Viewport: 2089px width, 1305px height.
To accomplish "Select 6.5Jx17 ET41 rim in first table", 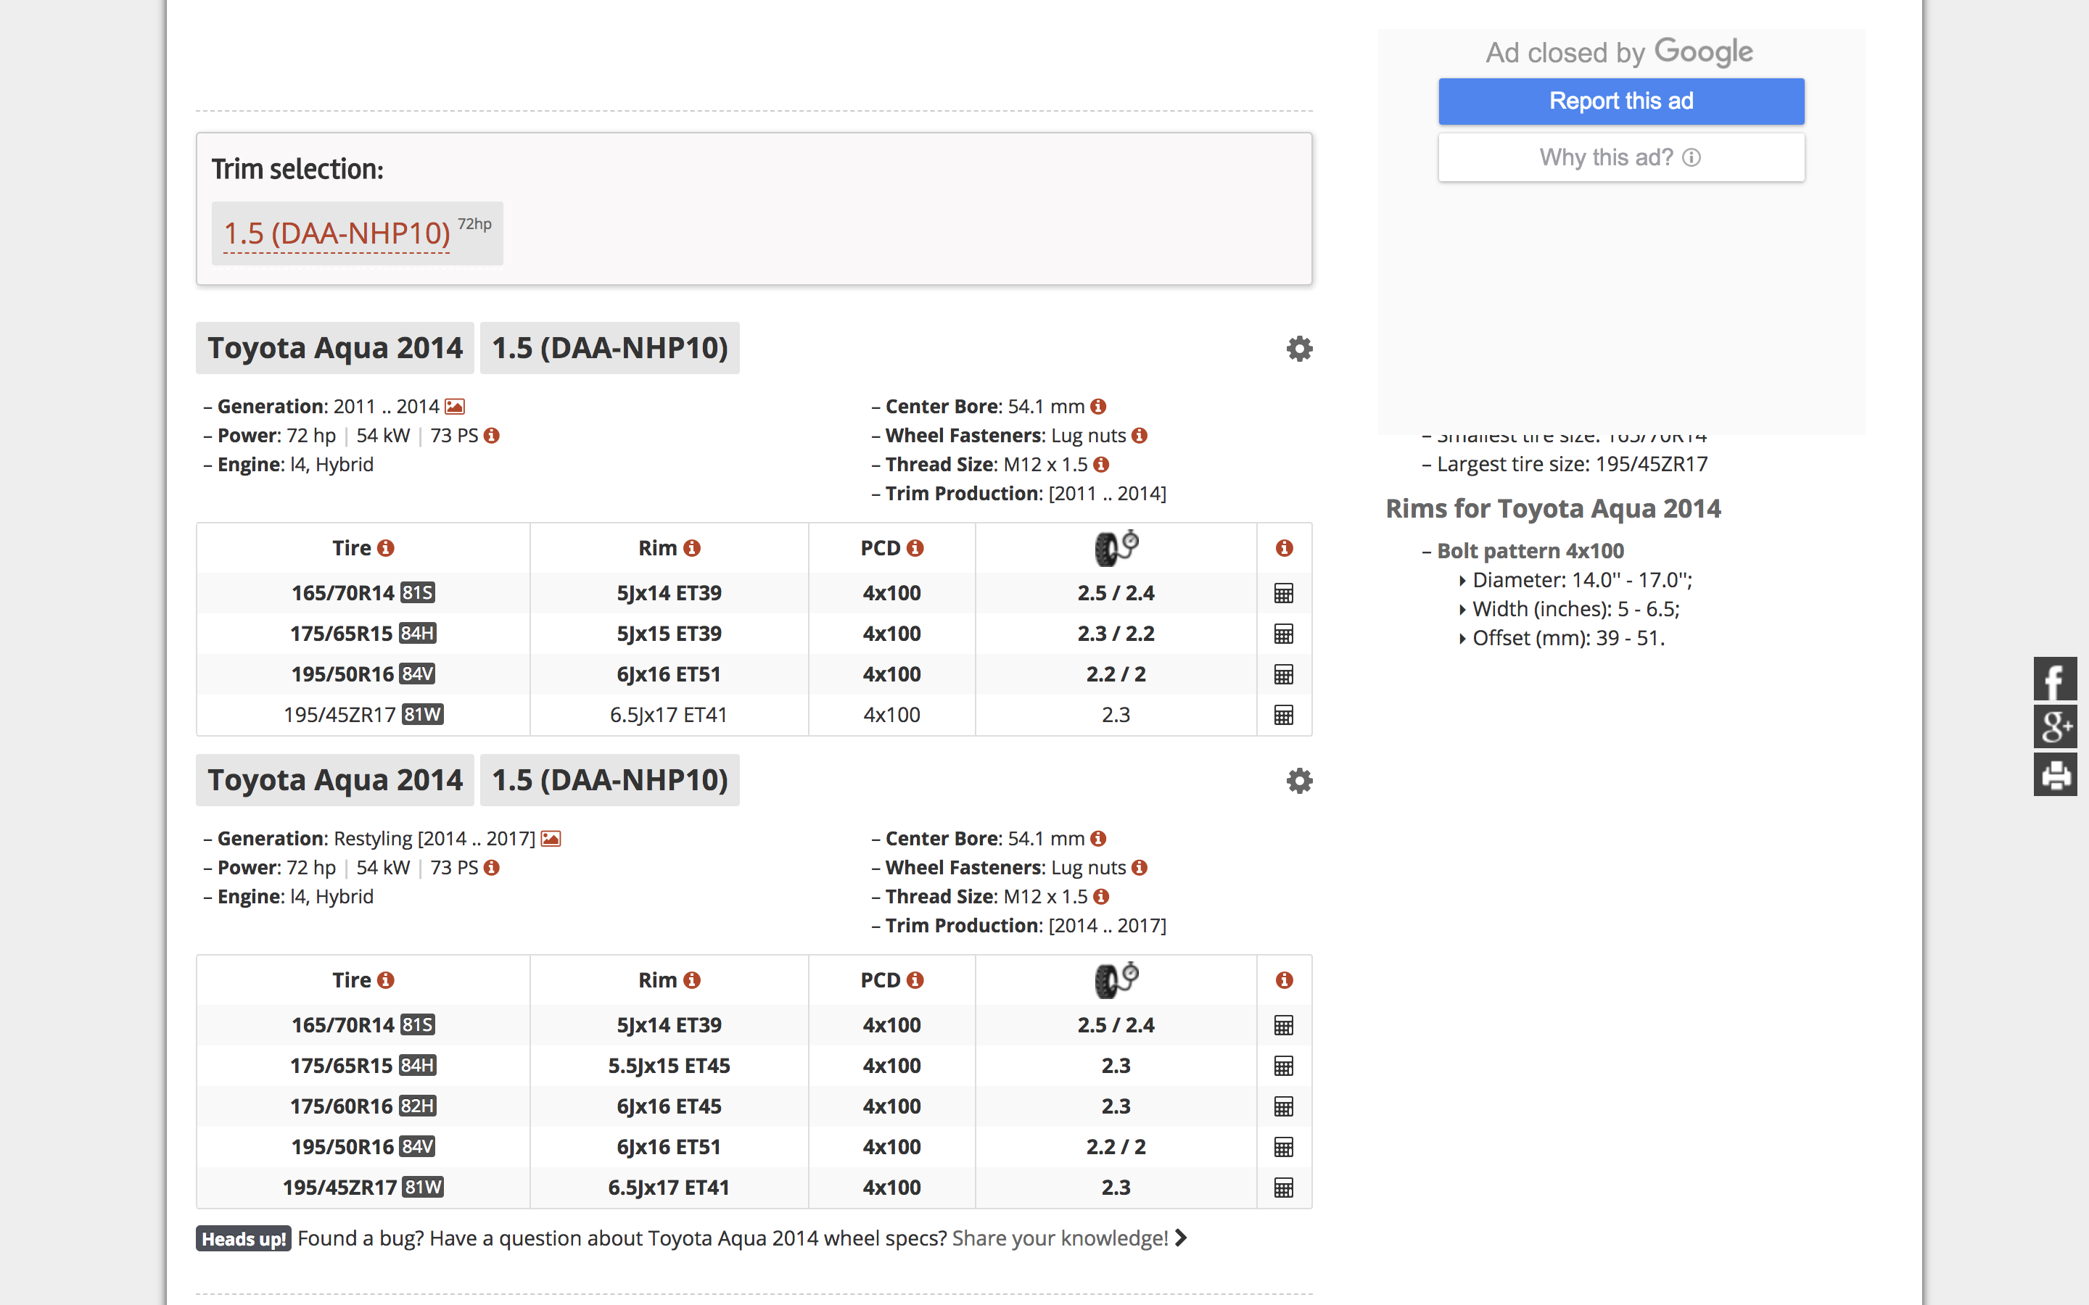I will point(669,715).
